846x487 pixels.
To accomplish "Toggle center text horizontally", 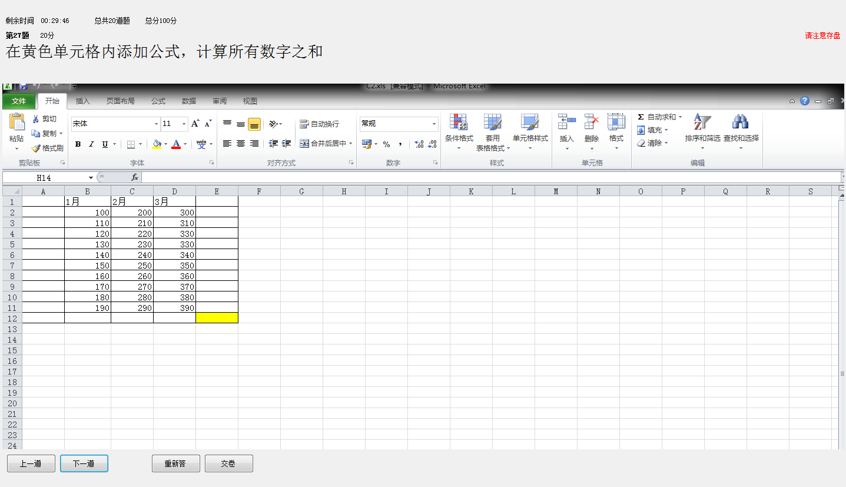I will (x=241, y=144).
